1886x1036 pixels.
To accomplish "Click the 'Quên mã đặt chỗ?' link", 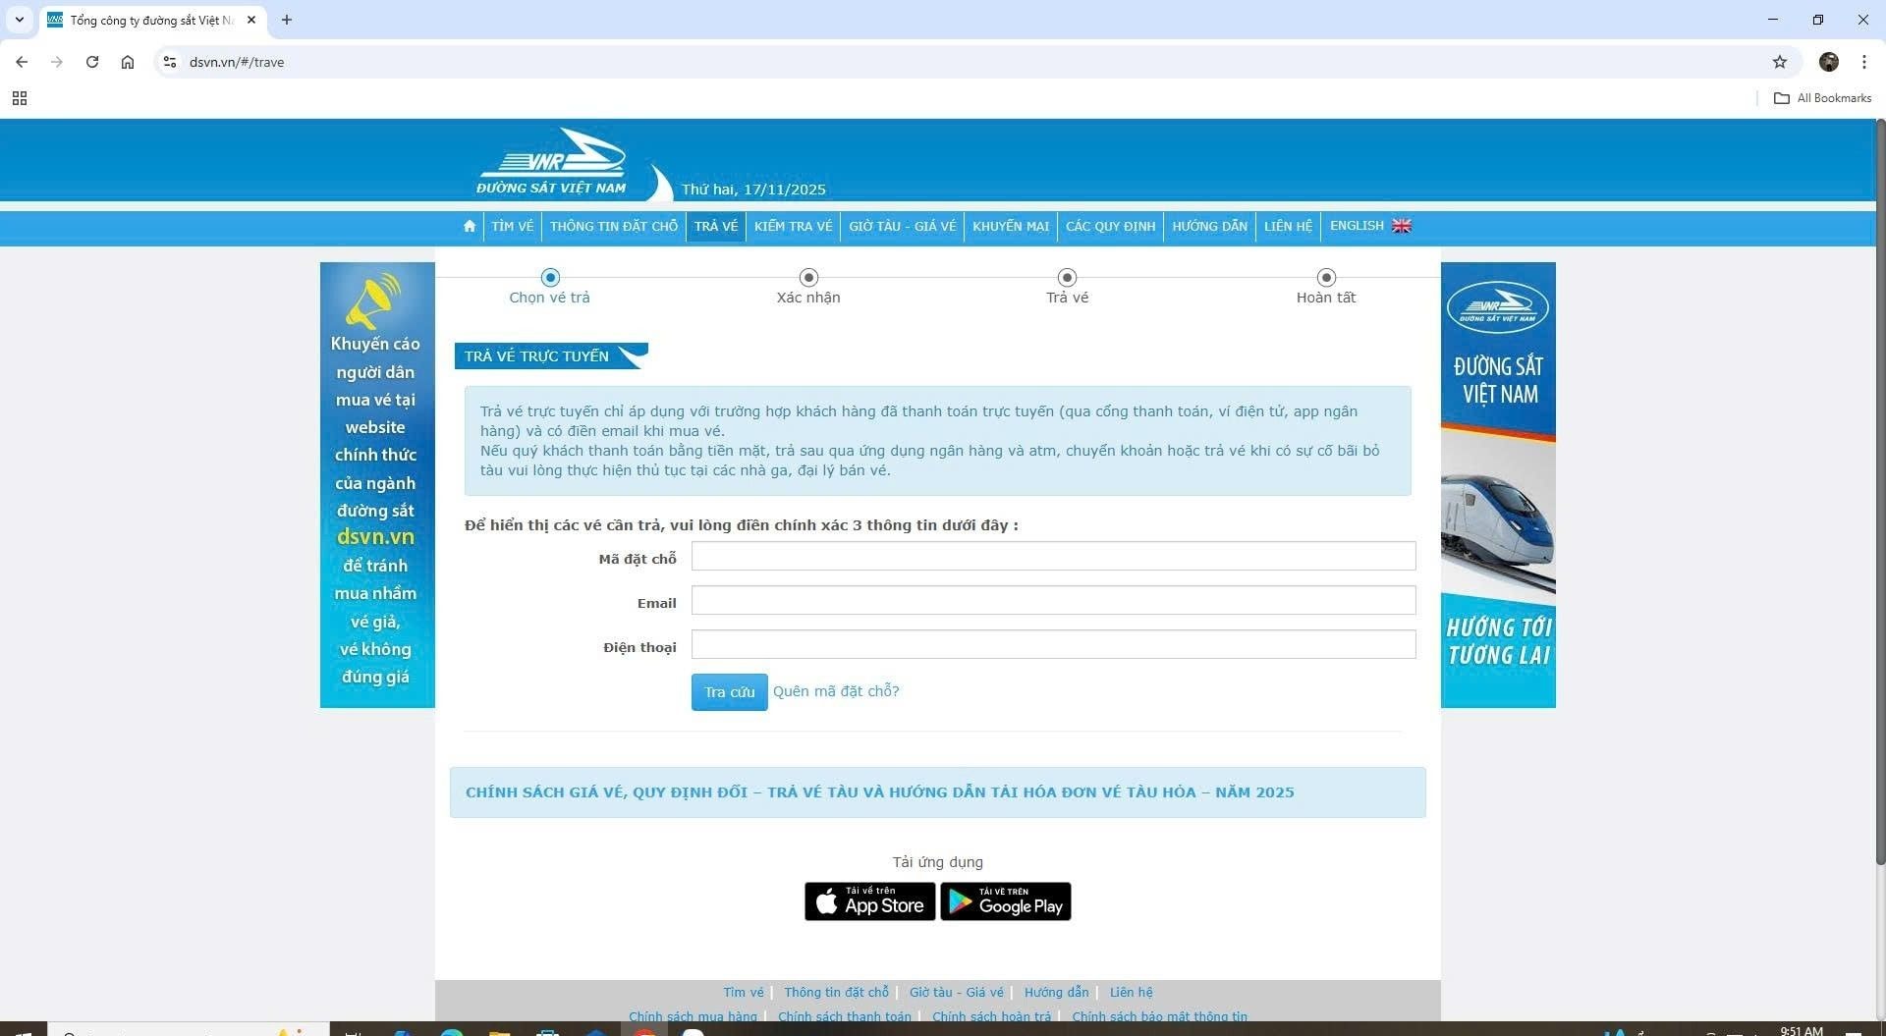I will (836, 691).
